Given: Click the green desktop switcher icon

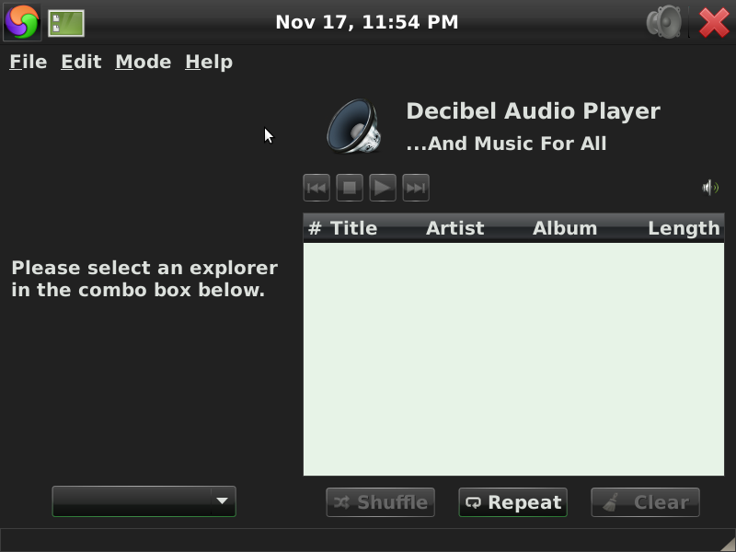Looking at the screenshot, I should coord(66,23).
